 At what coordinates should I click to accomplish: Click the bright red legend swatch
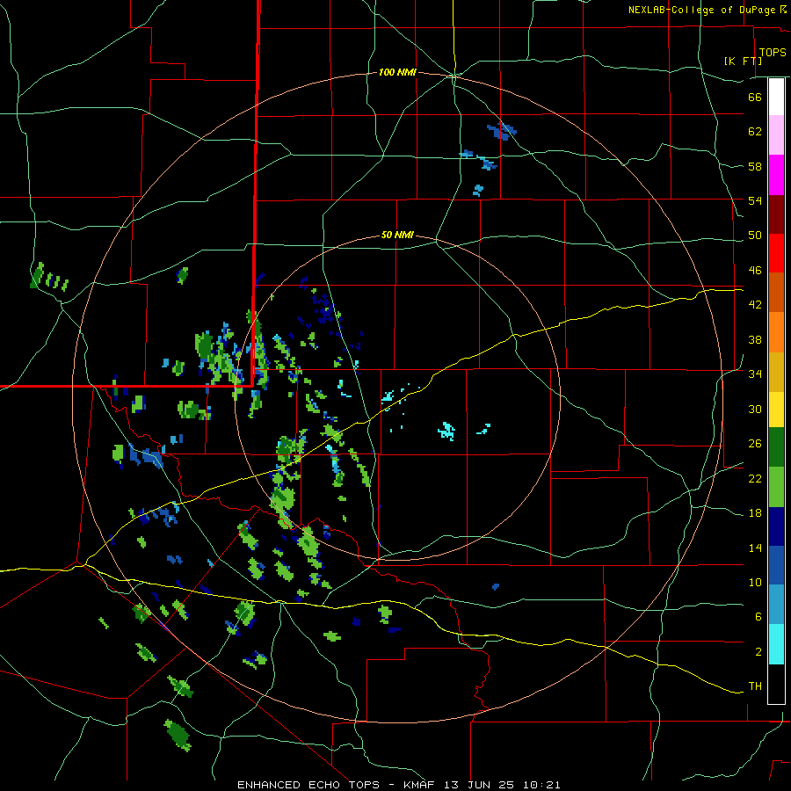point(776,253)
